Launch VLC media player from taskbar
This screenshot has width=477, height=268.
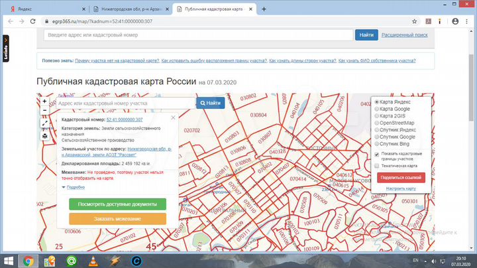[x=93, y=261]
